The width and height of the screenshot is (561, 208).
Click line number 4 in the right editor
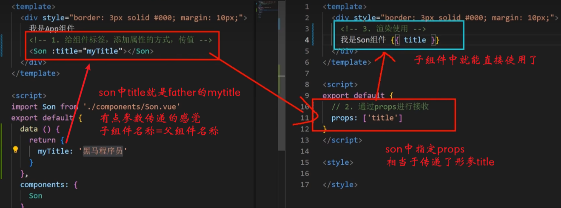pos(307,40)
